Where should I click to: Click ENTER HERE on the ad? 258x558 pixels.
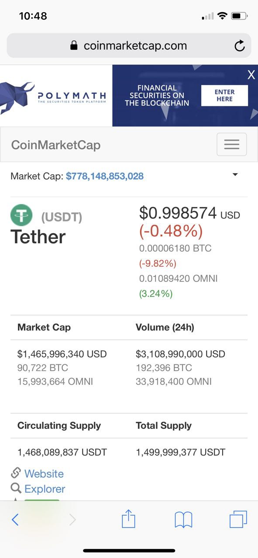224,95
